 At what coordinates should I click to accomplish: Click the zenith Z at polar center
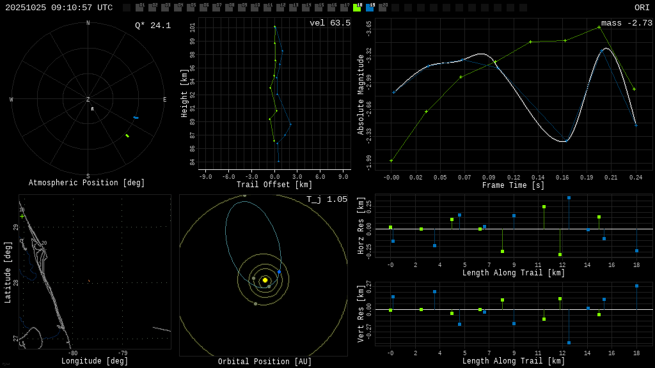pos(88,100)
